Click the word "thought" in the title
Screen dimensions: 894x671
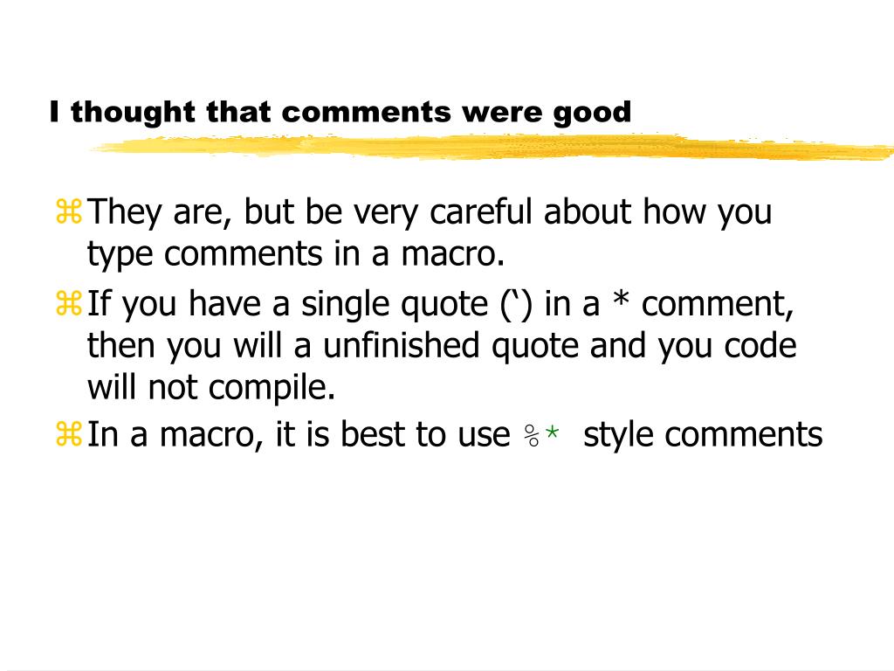tap(134, 113)
